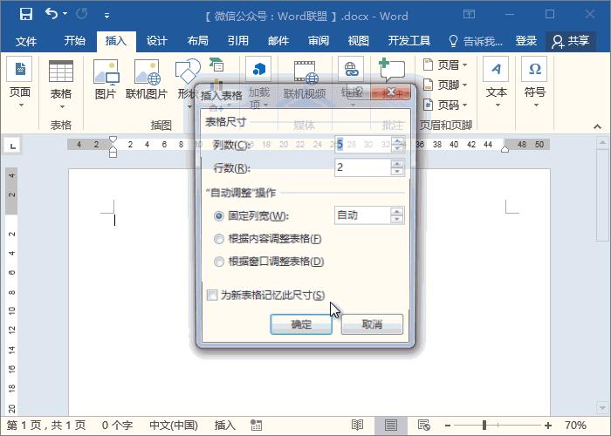The image size is (611, 436).
Task: Check 为新表格记忆此尺寸 checkbox
Action: [x=212, y=295]
